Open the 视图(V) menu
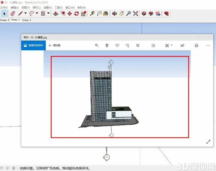Viewport: 216px width, 171px height. click(x=26, y=8)
